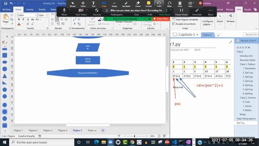Pause Share in Zoom controls
This screenshot has width=259, height=146.
(x=181, y=12)
